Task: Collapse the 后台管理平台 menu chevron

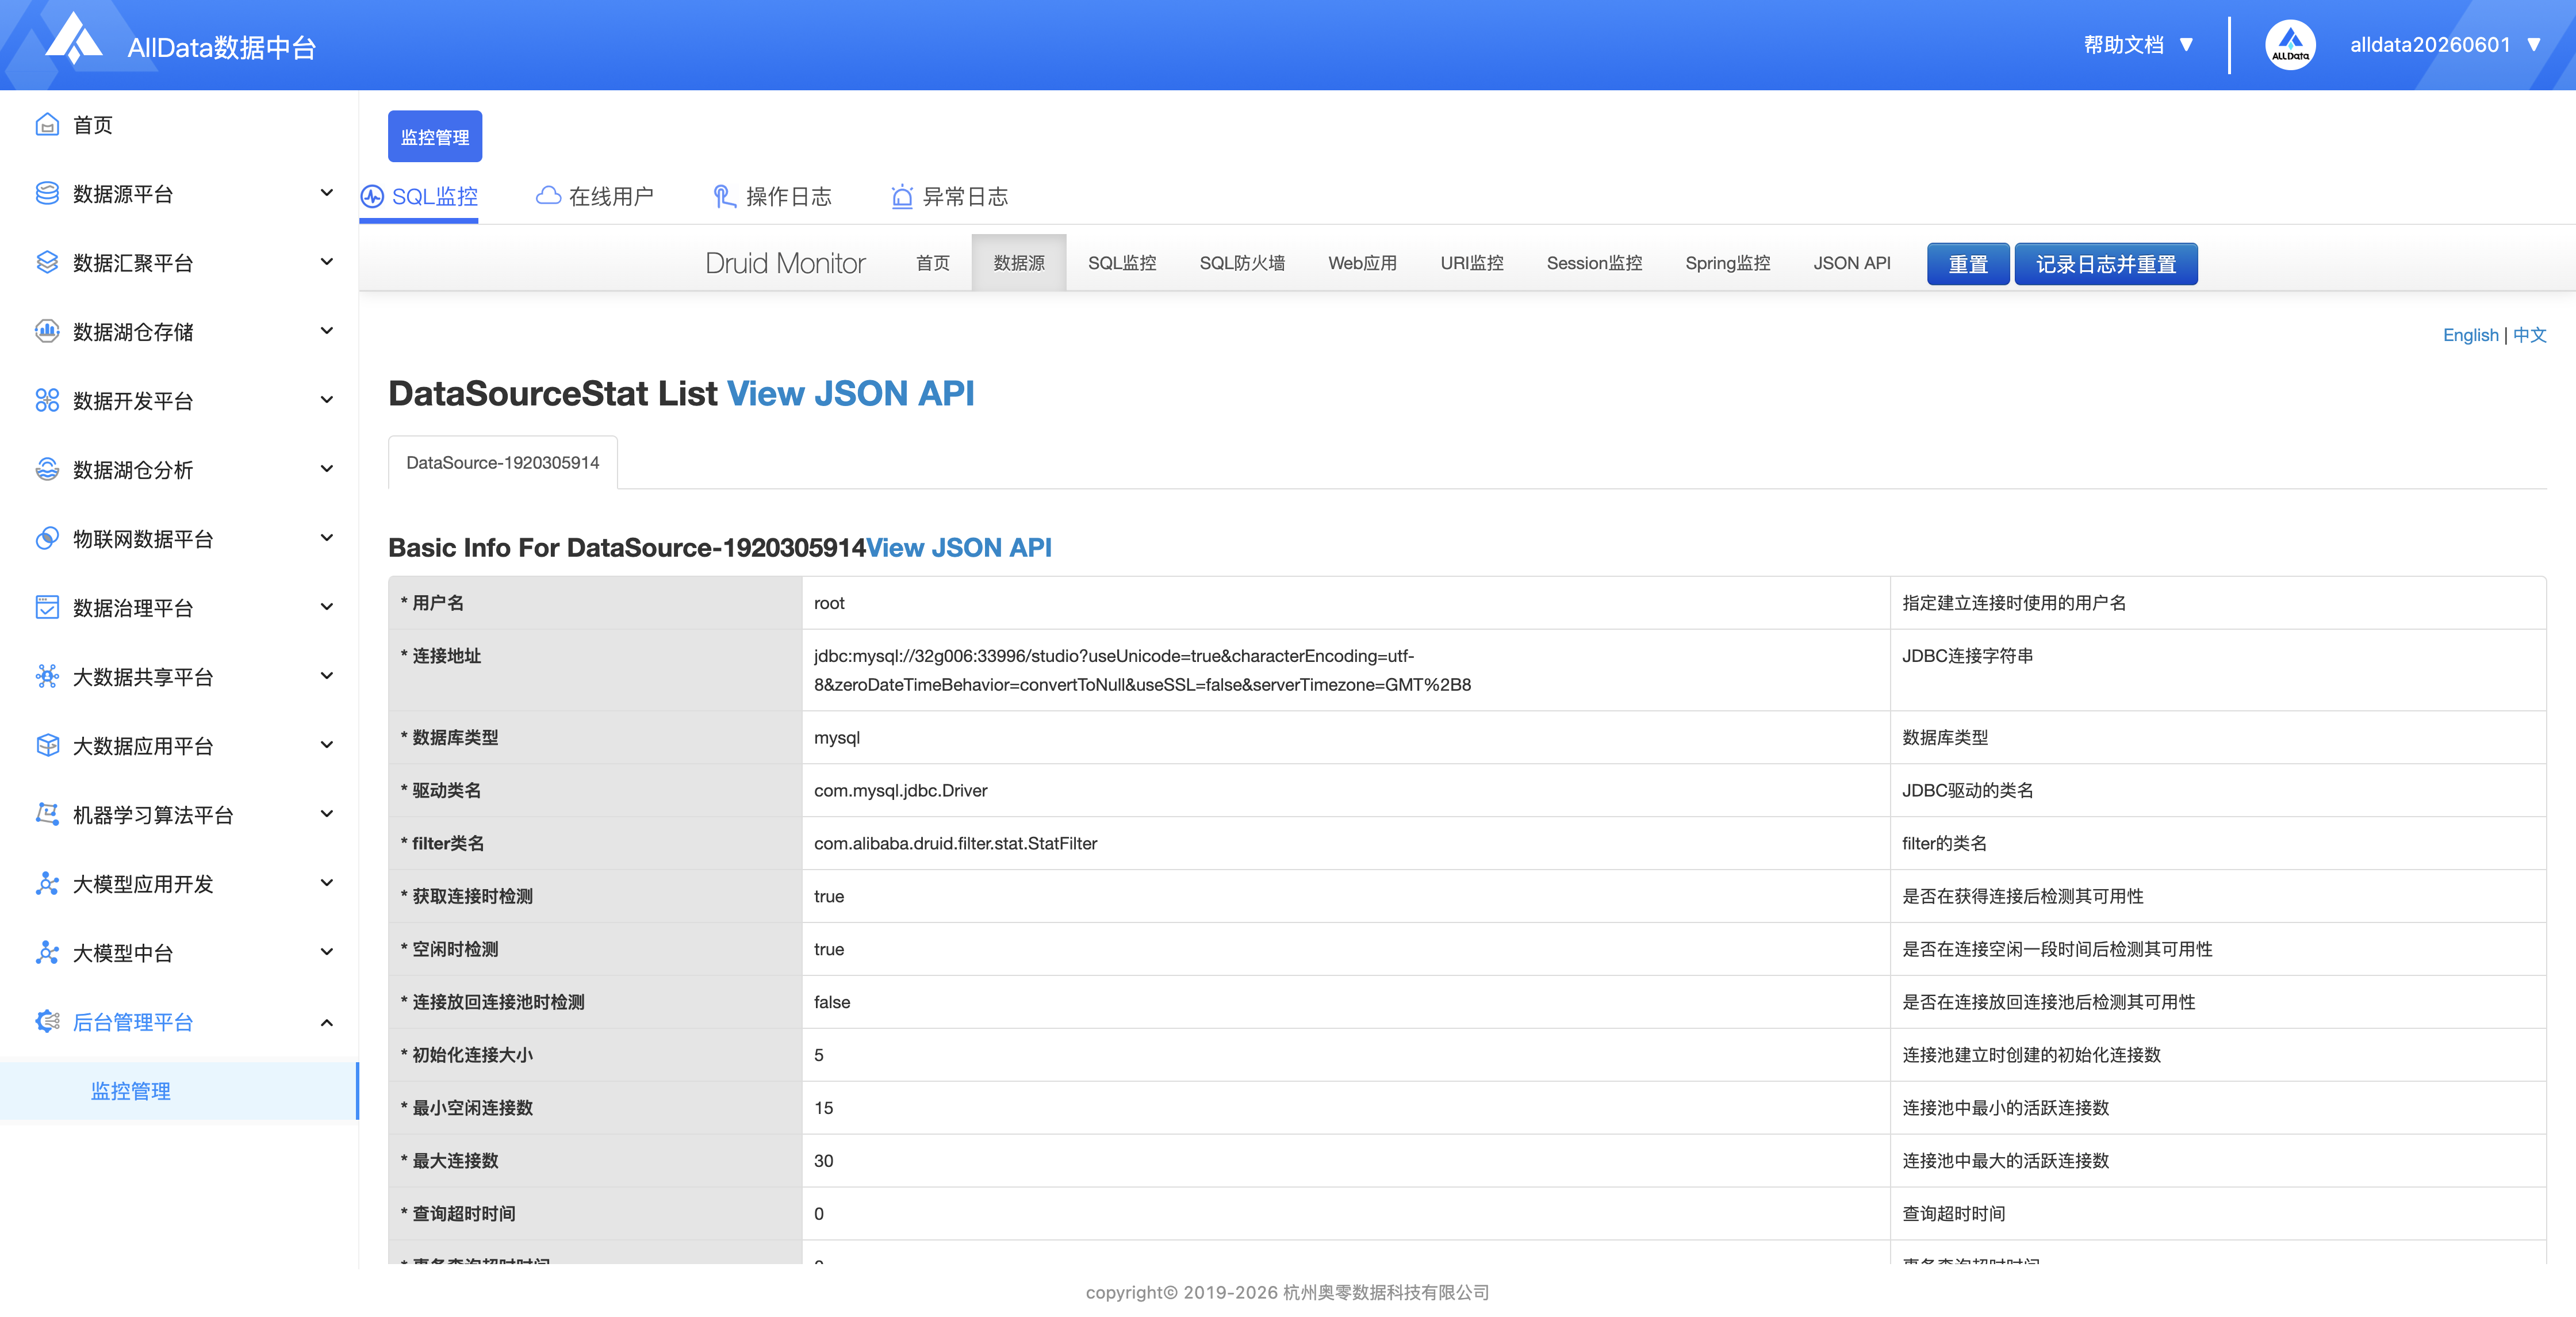Action: [x=326, y=1022]
